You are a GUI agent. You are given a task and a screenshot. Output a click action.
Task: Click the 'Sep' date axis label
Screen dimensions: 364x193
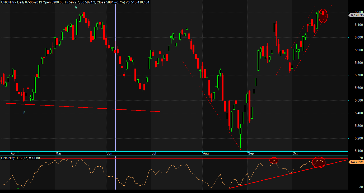(x=251, y=153)
